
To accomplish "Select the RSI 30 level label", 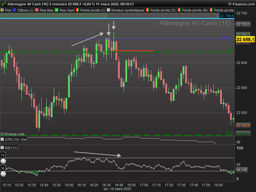I will click(x=3, y=168).
